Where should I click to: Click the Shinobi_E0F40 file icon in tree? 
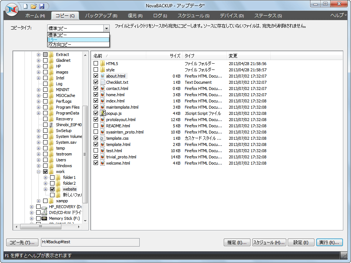51,125
